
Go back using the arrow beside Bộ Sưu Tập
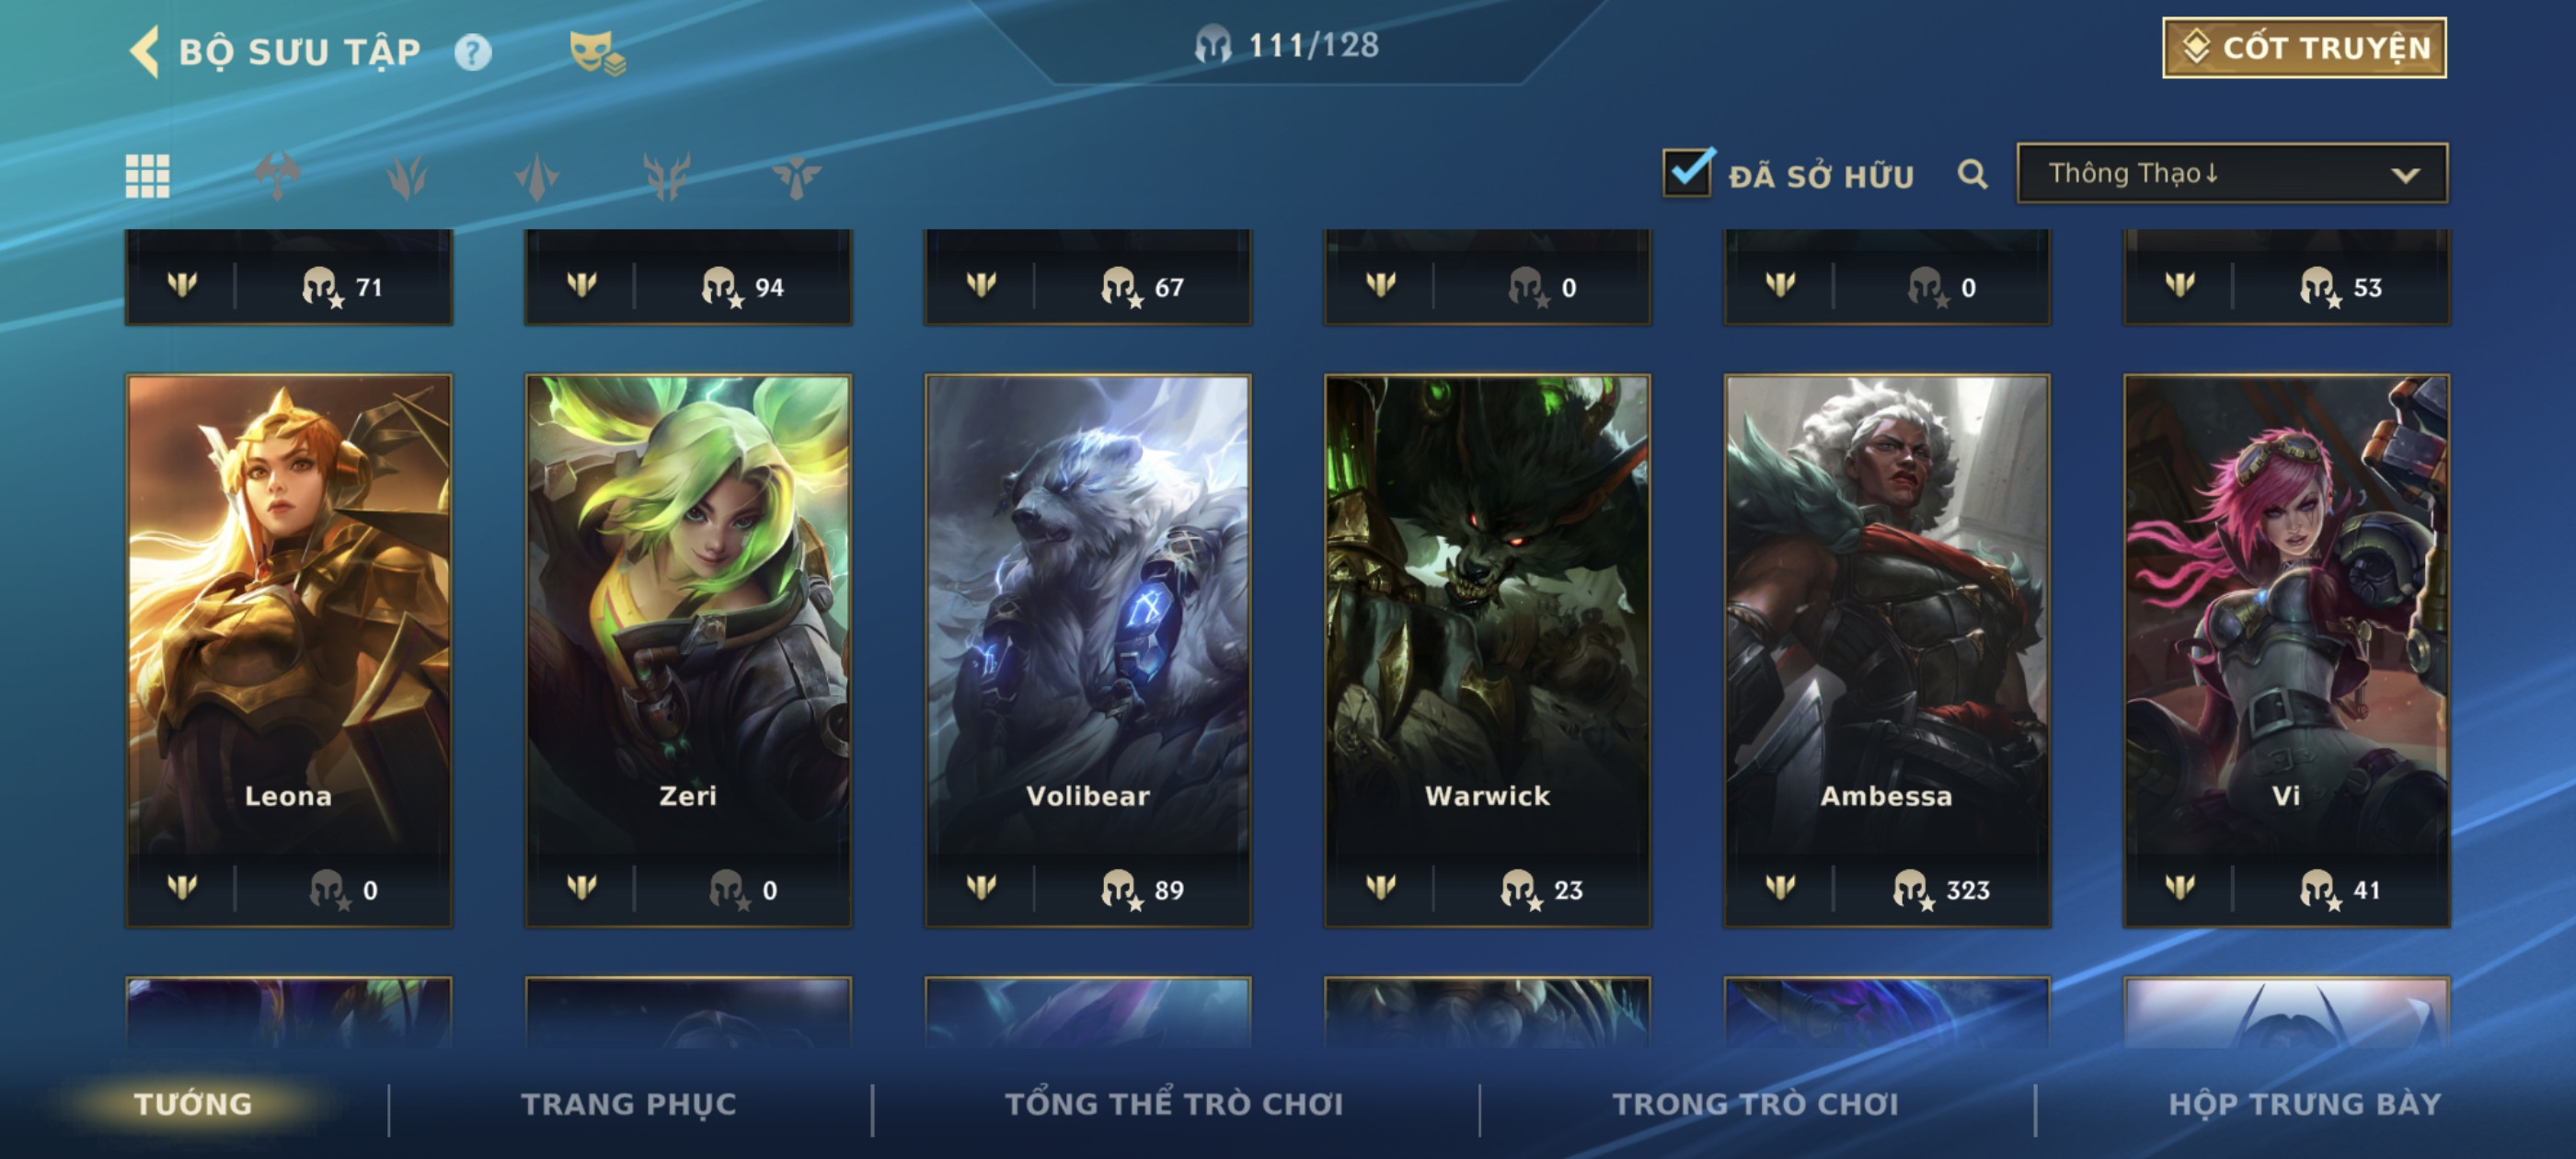[x=146, y=51]
